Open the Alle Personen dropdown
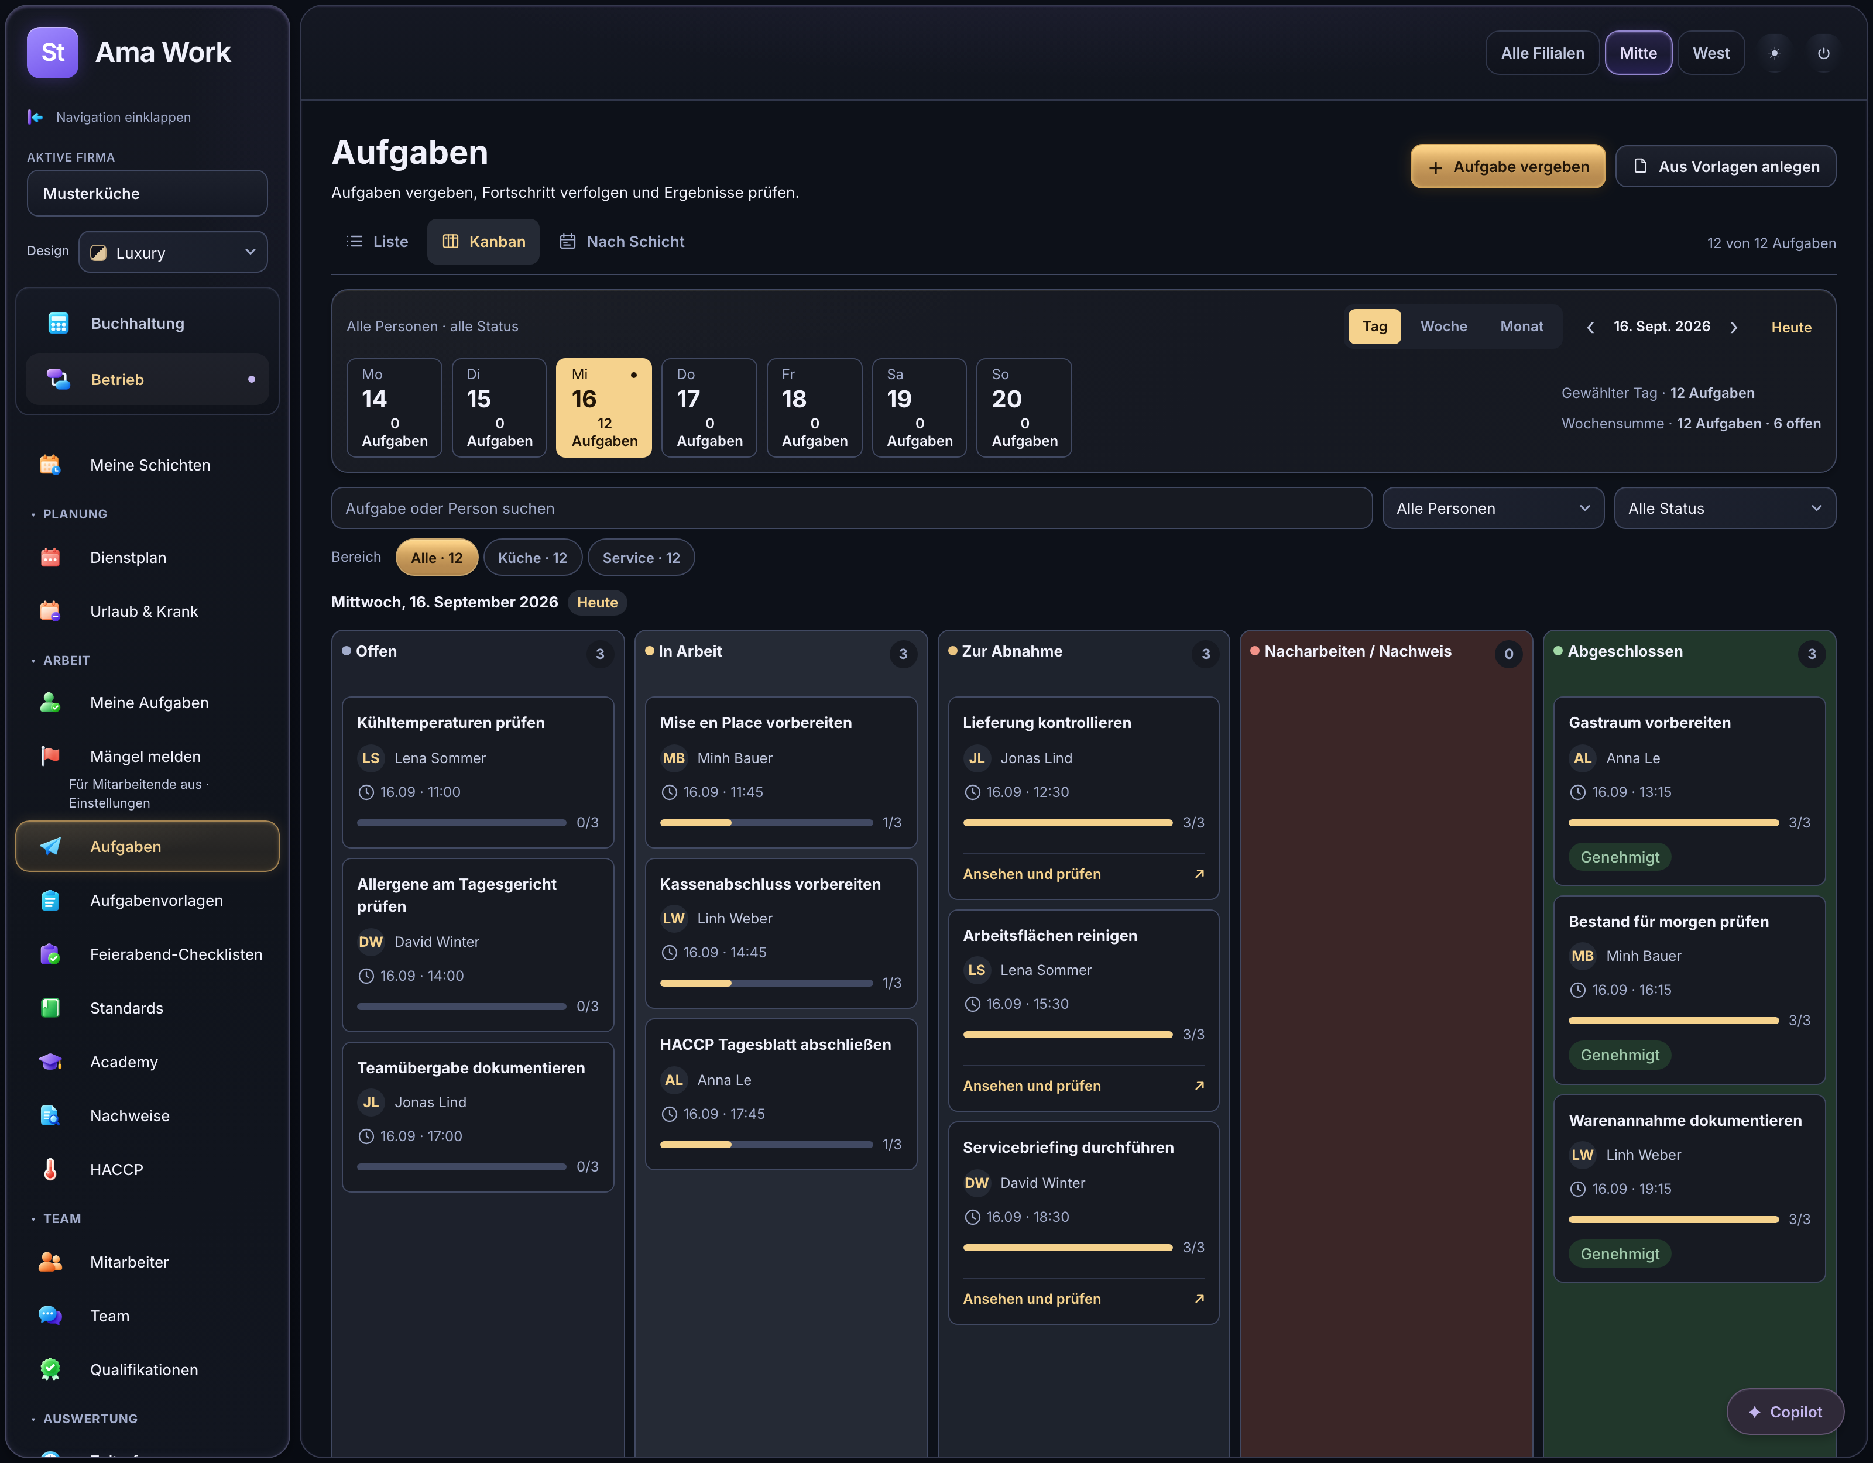The image size is (1873, 1463). coord(1492,509)
